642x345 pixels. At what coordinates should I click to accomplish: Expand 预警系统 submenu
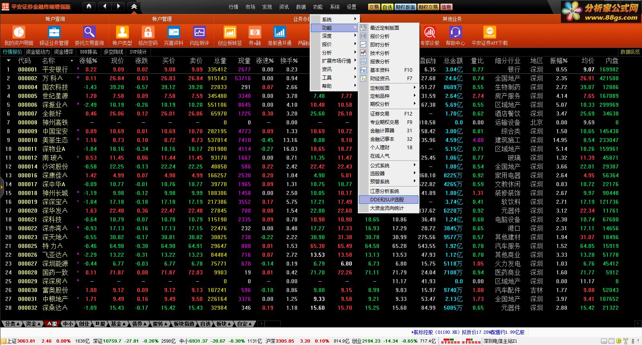click(x=389, y=182)
